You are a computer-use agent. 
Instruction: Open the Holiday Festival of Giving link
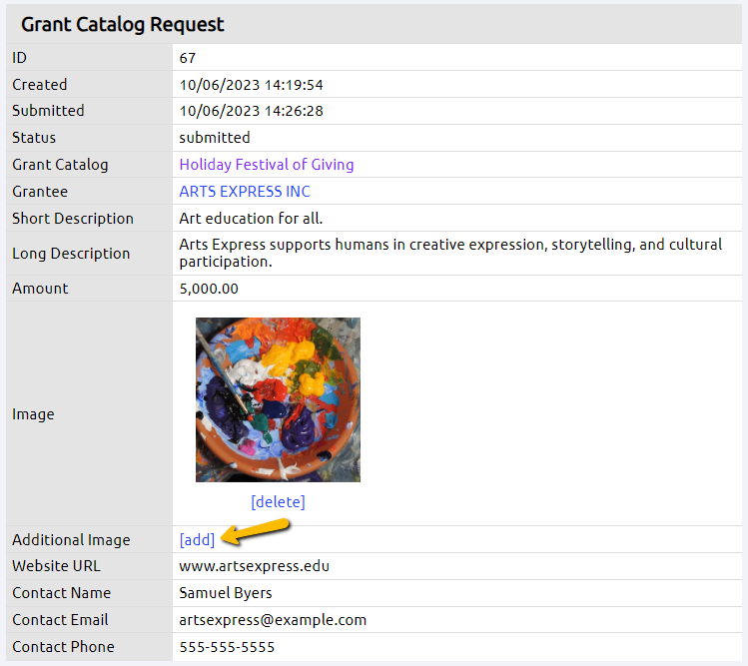pos(267,165)
